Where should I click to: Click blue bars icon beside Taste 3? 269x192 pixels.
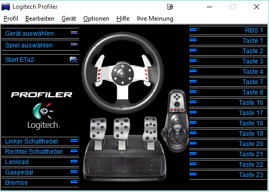(193, 61)
